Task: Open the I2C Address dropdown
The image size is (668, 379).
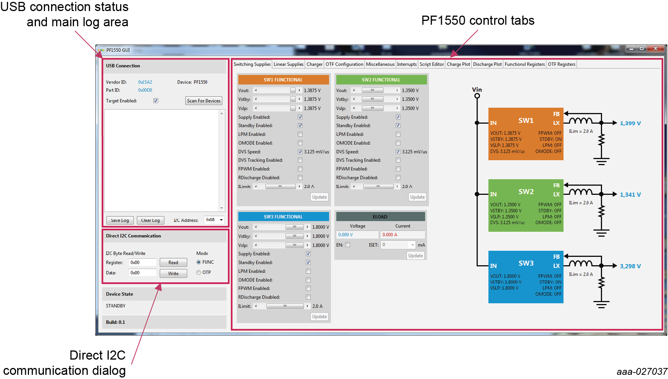Action: click(221, 220)
